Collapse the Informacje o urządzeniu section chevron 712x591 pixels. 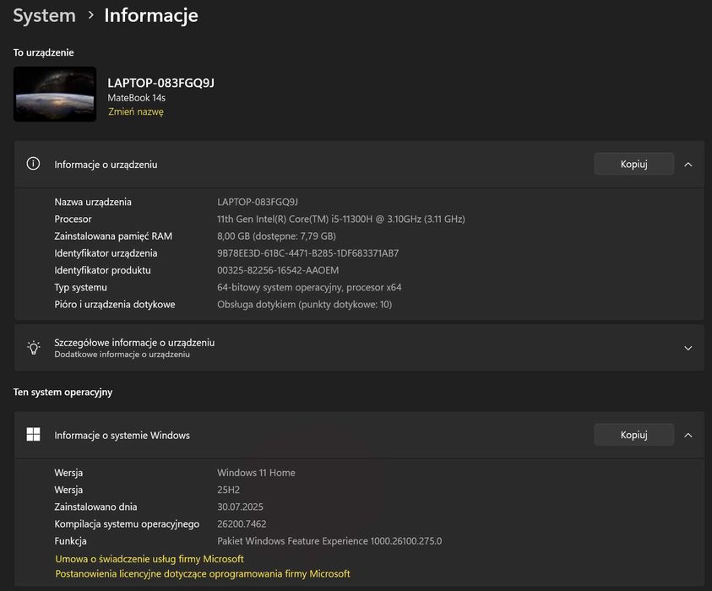[688, 164]
